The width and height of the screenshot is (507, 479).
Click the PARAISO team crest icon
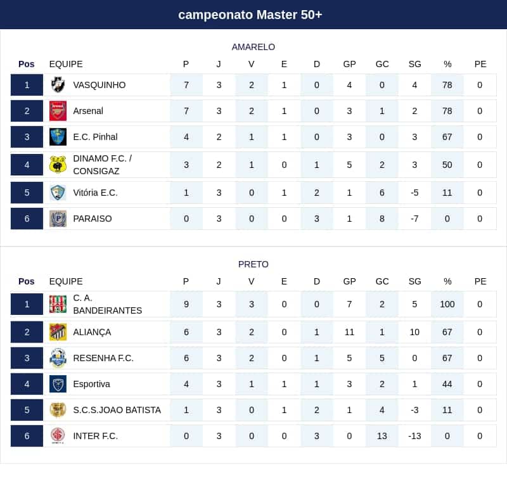pyautogui.click(x=58, y=219)
